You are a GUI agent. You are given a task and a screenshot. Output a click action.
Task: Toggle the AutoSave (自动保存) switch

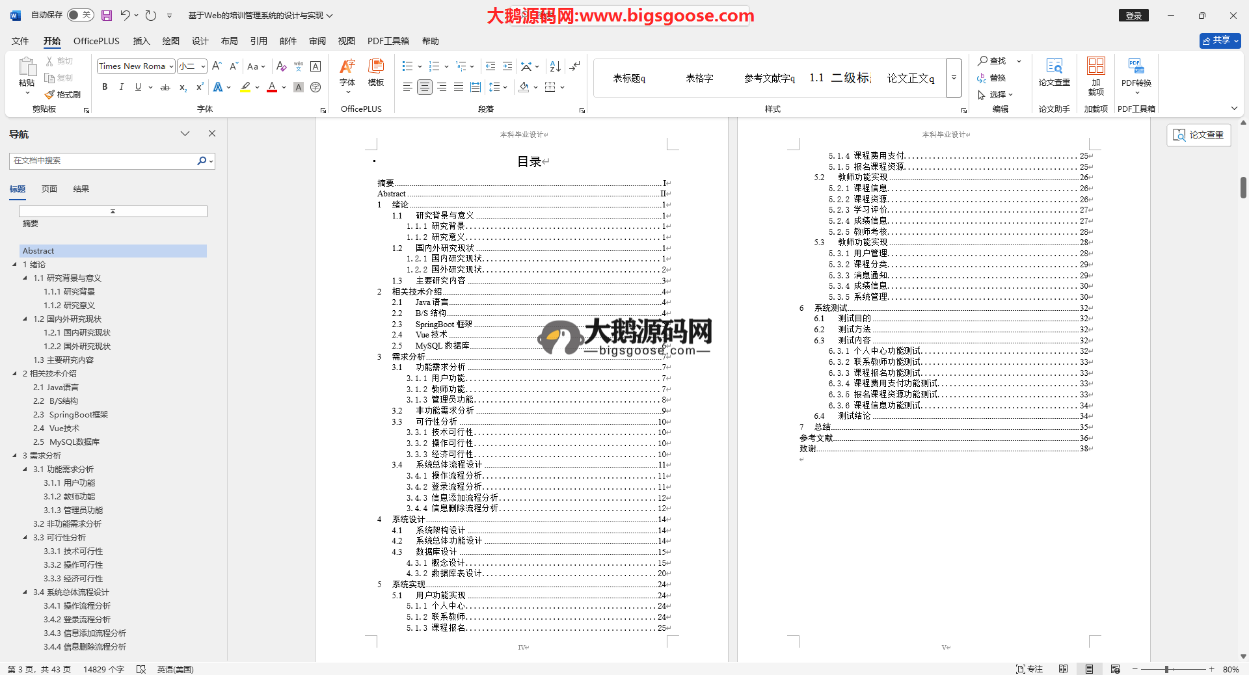[81, 15]
